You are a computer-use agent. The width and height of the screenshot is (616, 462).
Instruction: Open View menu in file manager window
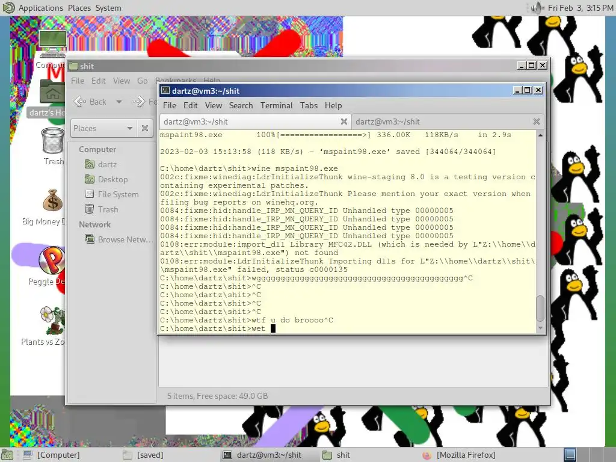(x=122, y=81)
